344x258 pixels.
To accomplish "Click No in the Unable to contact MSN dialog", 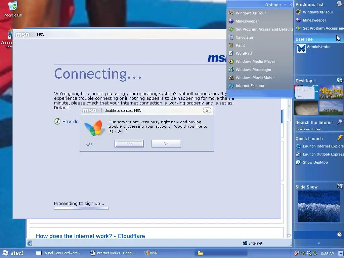I will (x=166, y=144).
